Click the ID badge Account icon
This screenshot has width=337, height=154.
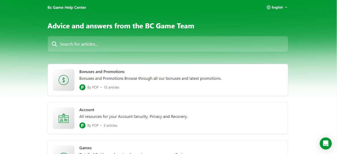coord(64,118)
